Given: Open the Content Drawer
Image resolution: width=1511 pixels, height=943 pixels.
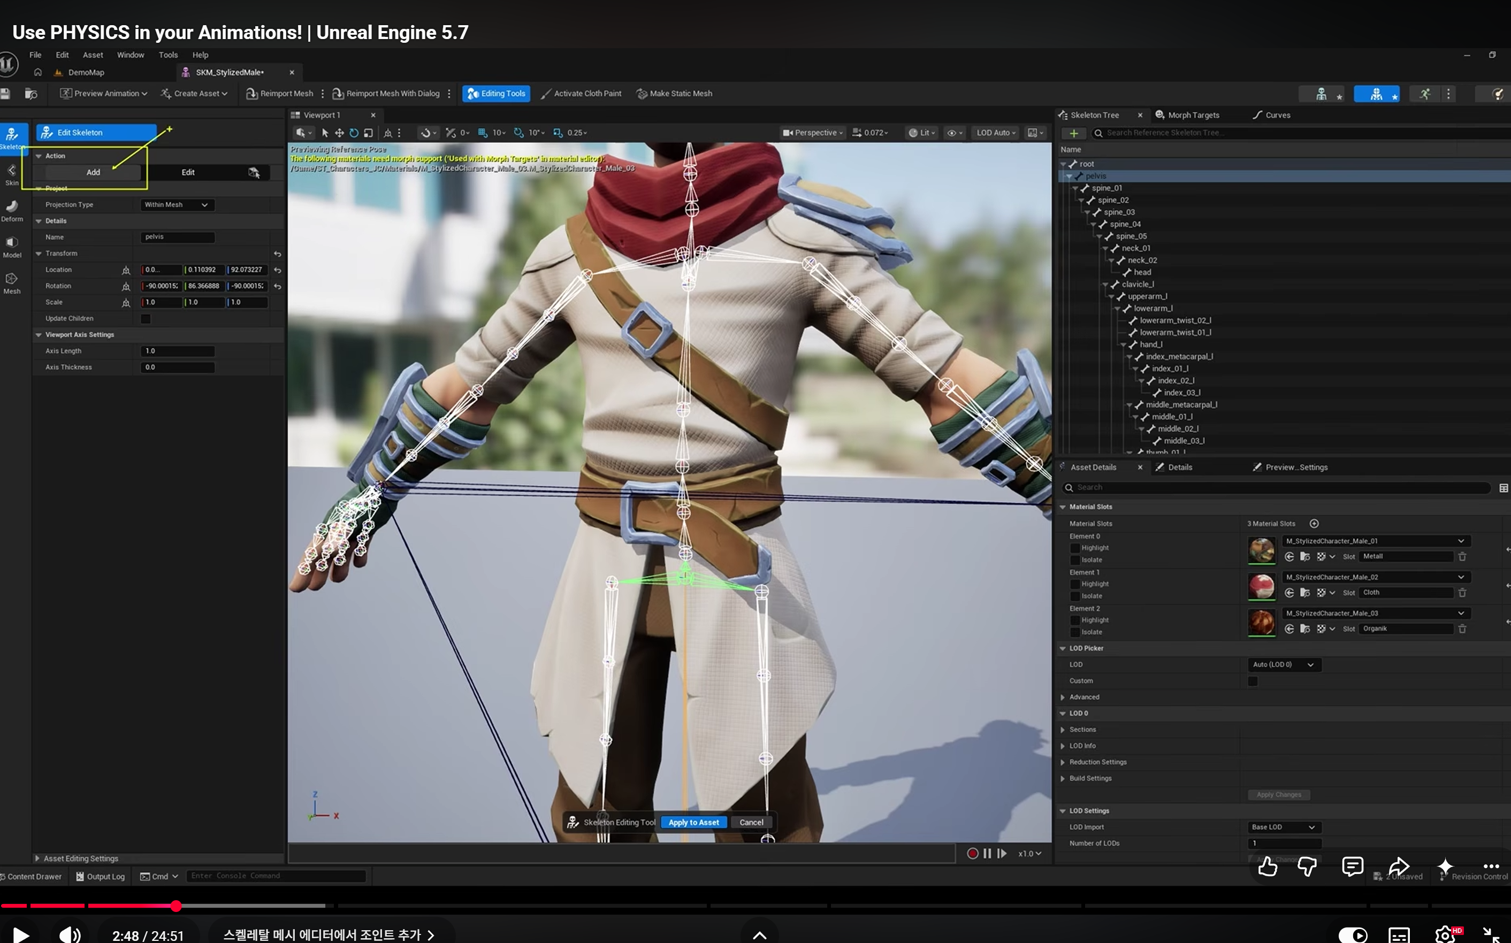Looking at the screenshot, I should [x=31, y=877].
